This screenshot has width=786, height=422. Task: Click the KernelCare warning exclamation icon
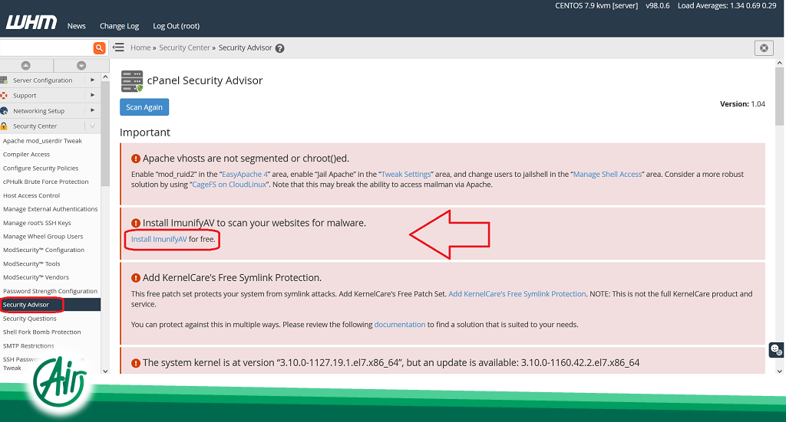click(x=135, y=278)
